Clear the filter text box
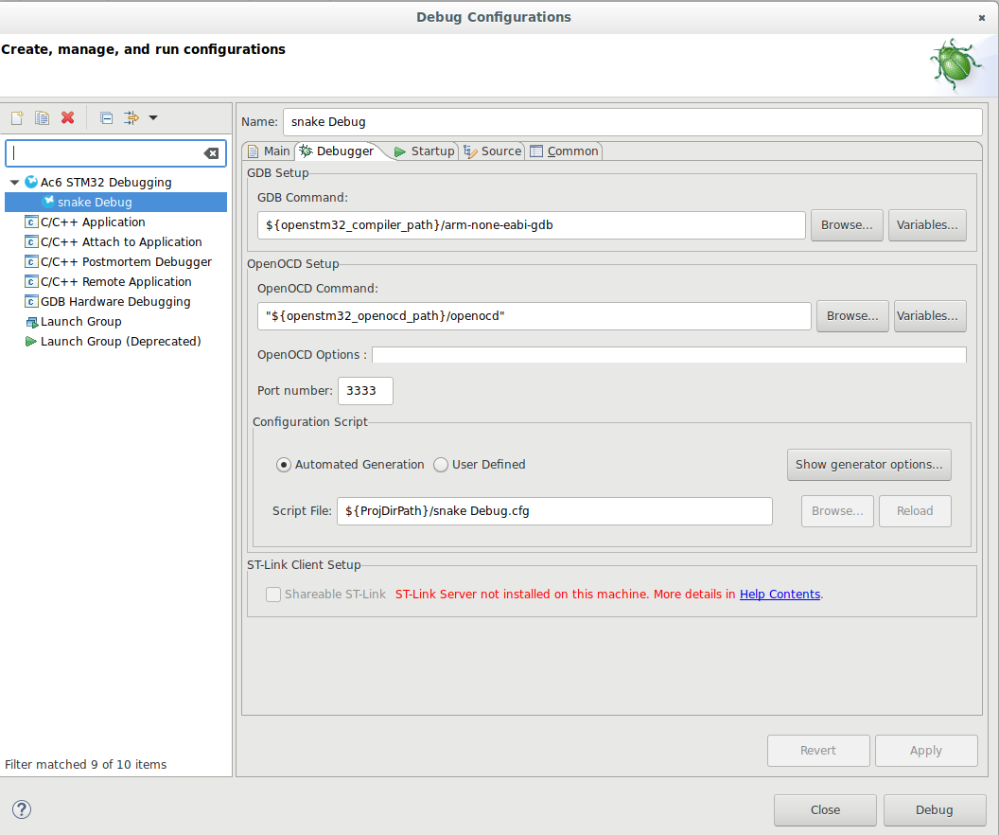999x835 pixels. 211,153
